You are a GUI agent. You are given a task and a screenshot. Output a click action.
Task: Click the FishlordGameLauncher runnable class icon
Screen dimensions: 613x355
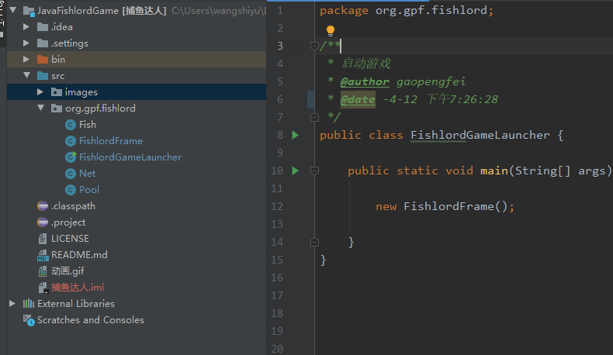(x=71, y=157)
